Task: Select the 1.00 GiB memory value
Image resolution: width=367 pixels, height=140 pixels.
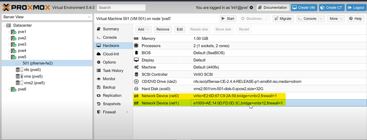Action: (201, 39)
